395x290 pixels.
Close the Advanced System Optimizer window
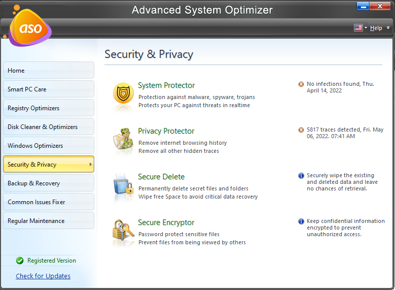tap(380, 6)
